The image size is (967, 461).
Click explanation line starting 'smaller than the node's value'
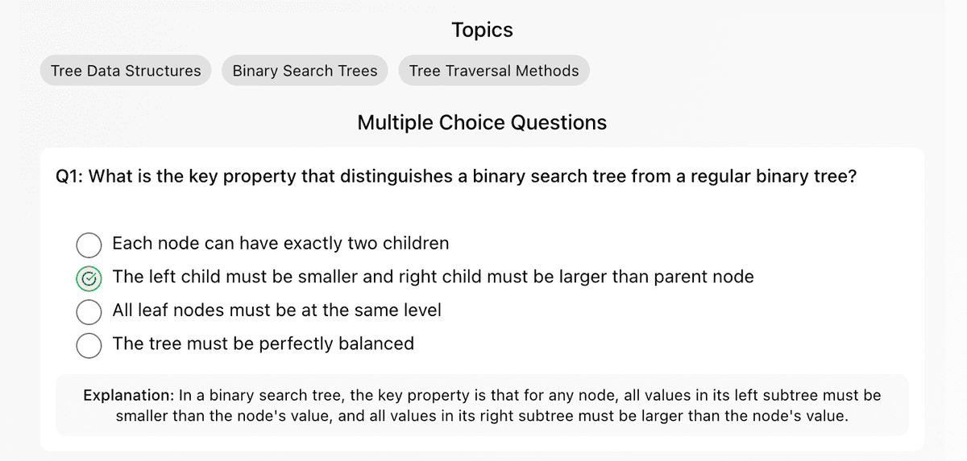482,417
